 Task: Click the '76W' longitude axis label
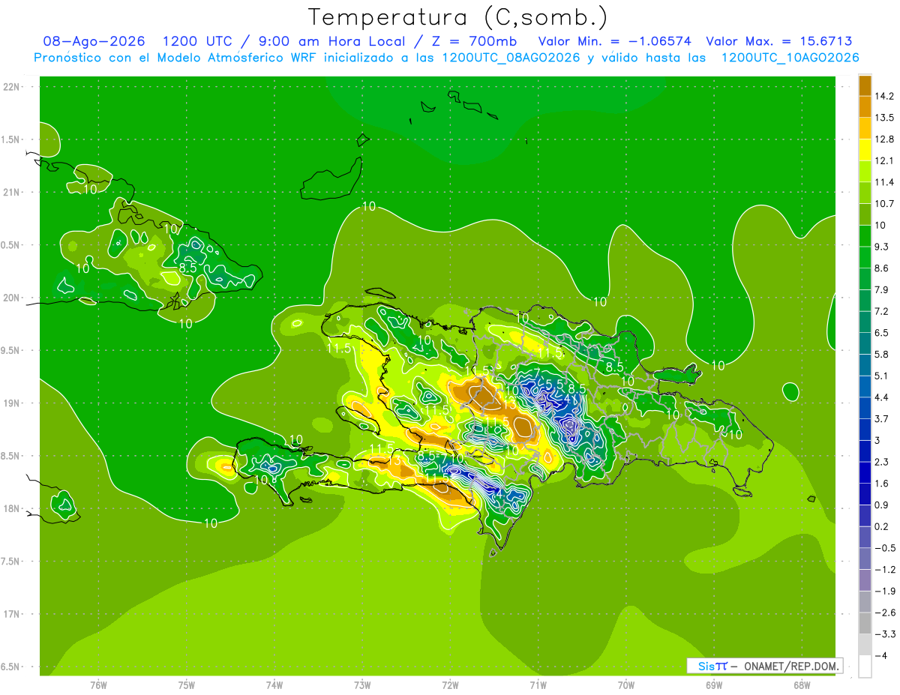point(98,685)
